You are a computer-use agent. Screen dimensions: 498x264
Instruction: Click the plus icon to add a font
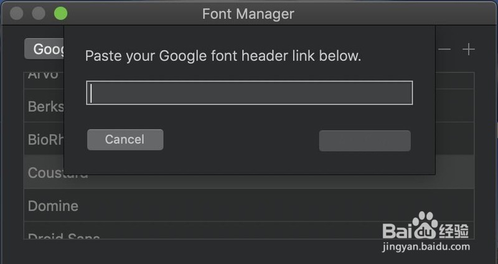[x=469, y=50]
